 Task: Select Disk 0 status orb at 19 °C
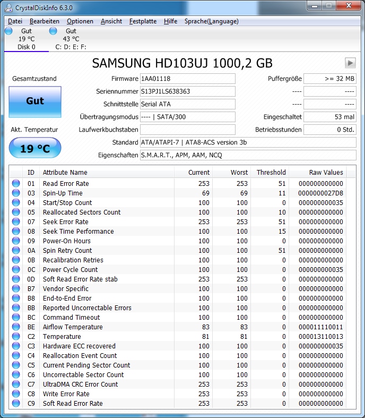point(8,31)
